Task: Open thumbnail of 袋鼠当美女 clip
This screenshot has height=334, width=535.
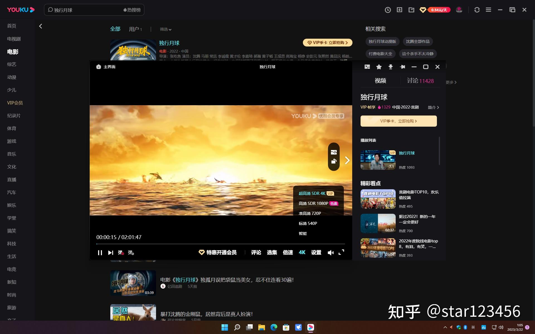Action: click(133, 283)
